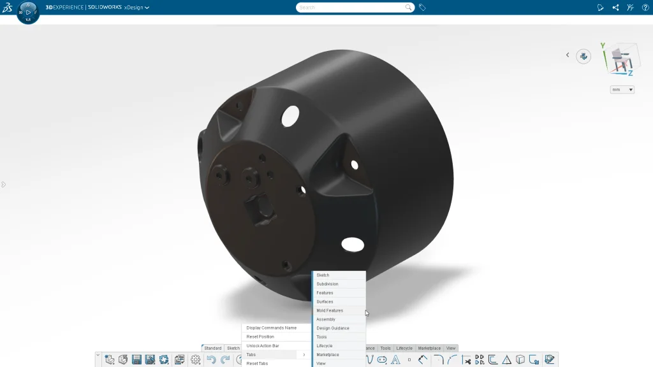
Task: Select the Sketch Text tool
Action: (x=394, y=359)
